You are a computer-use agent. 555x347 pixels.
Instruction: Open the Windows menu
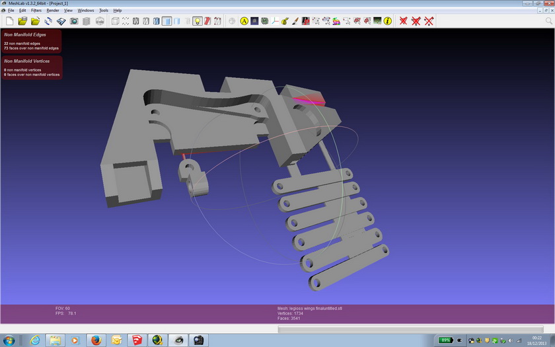pyautogui.click(x=86, y=11)
